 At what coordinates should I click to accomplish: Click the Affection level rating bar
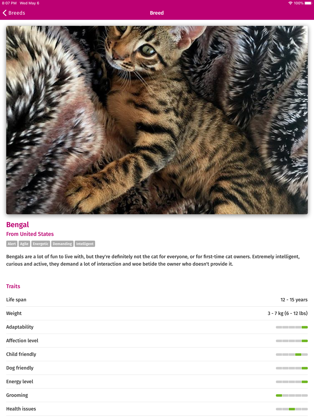[292, 341]
